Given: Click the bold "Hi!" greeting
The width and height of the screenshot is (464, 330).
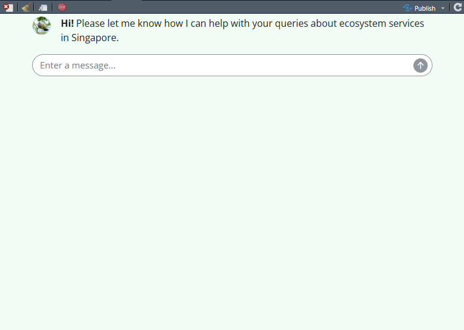Looking at the screenshot, I should click(67, 24).
